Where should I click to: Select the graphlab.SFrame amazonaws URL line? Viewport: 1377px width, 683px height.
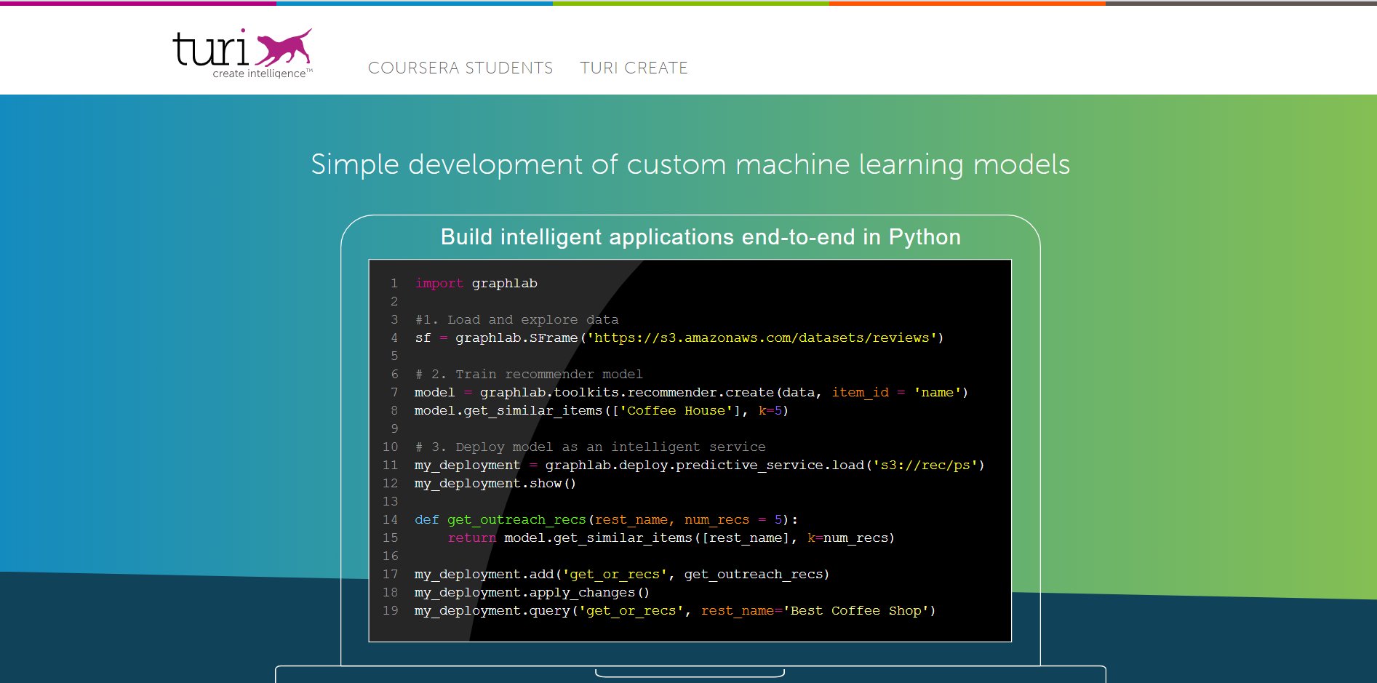pyautogui.click(x=679, y=337)
